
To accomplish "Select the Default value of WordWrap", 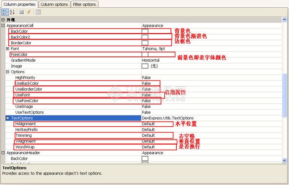I will tap(148, 147).
